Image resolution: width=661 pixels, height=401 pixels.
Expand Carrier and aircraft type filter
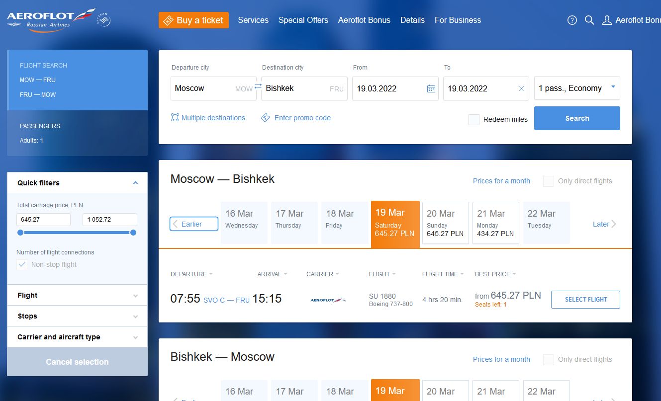(x=77, y=337)
